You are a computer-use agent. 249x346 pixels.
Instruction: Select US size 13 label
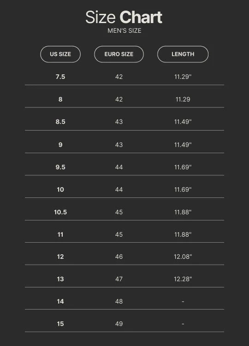[60, 279]
